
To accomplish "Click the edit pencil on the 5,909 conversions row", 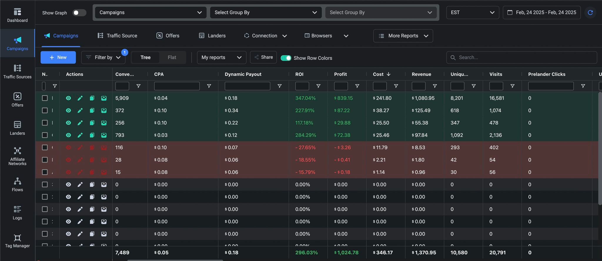I will (80, 98).
